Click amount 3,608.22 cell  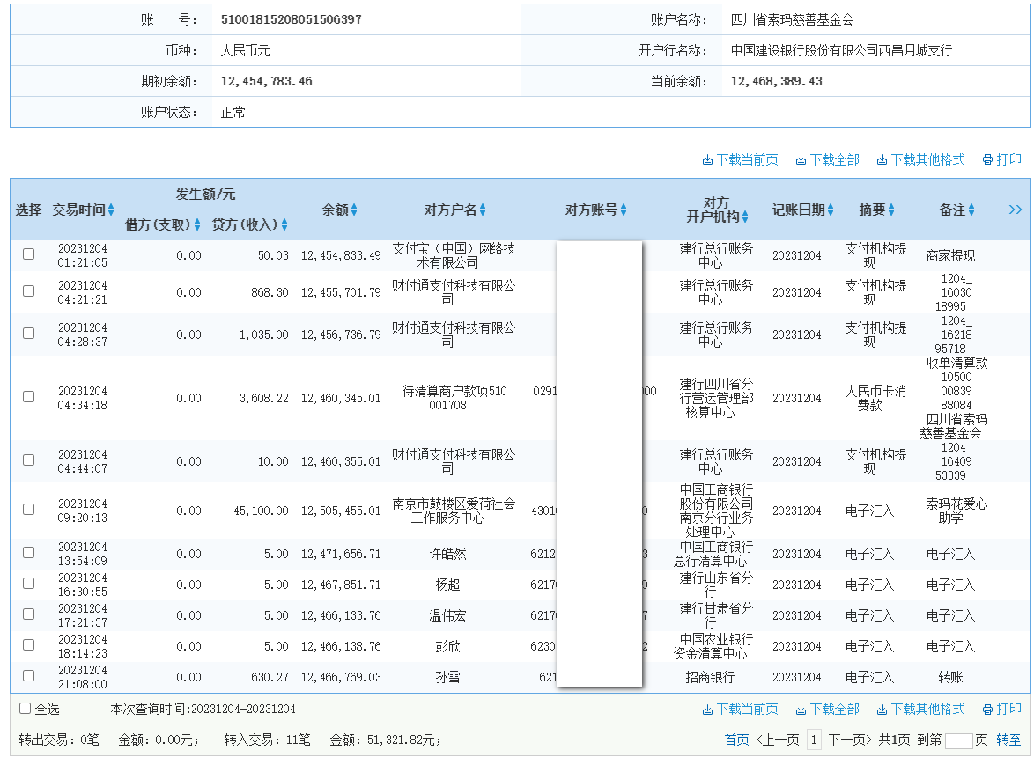(263, 398)
